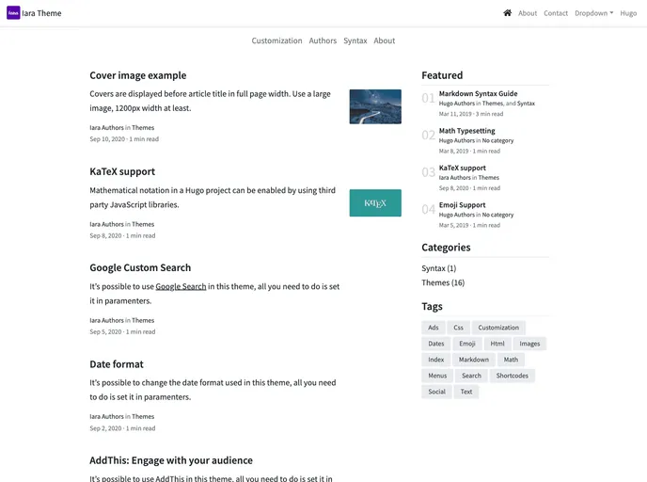Open featured post Markdown Syntax Guide
This screenshot has width=647, height=482.
pyautogui.click(x=478, y=93)
